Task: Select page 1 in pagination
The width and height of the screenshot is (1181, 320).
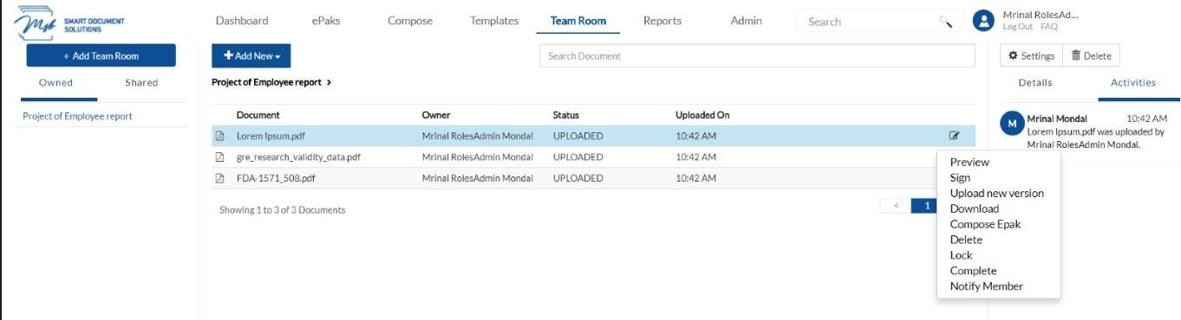Action: (927, 206)
